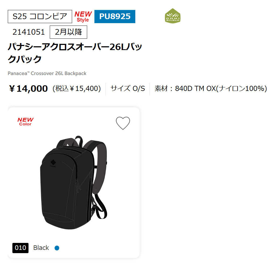Click the NEW Color label on card
The width and height of the screenshot is (269, 269).
(x=25, y=122)
